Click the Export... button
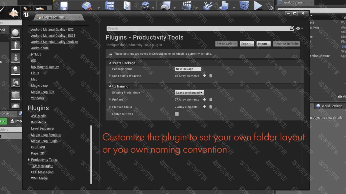 click(x=247, y=44)
